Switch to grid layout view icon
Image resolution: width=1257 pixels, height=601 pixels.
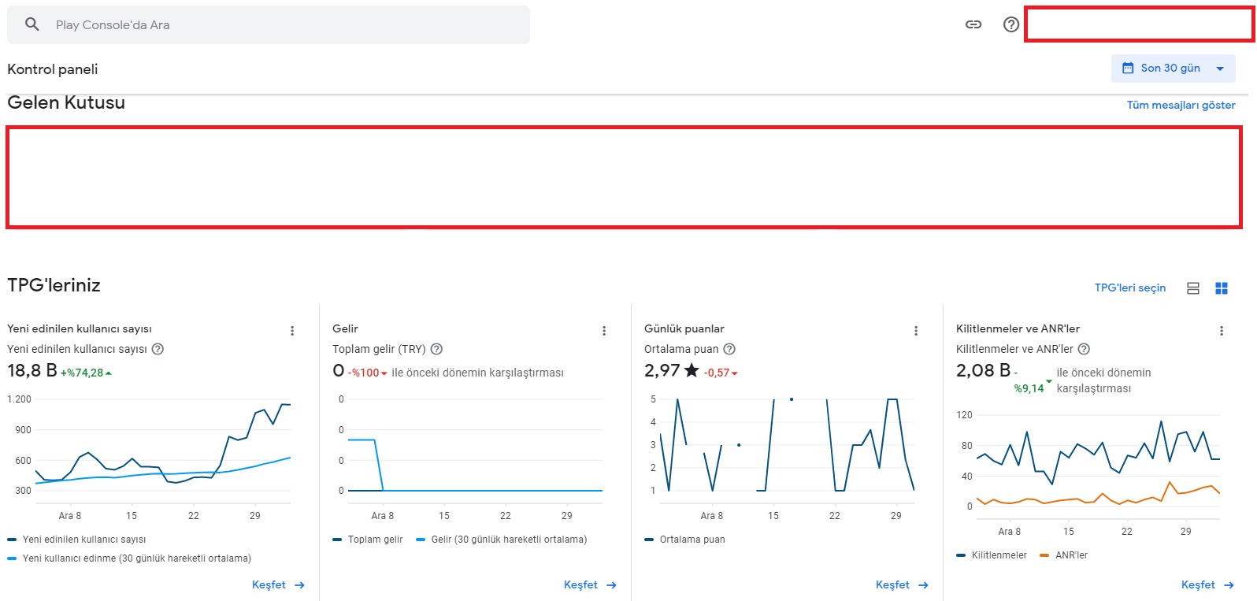tap(1222, 288)
